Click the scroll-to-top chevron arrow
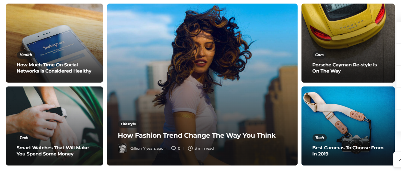The height and width of the screenshot is (171, 401). (399, 159)
